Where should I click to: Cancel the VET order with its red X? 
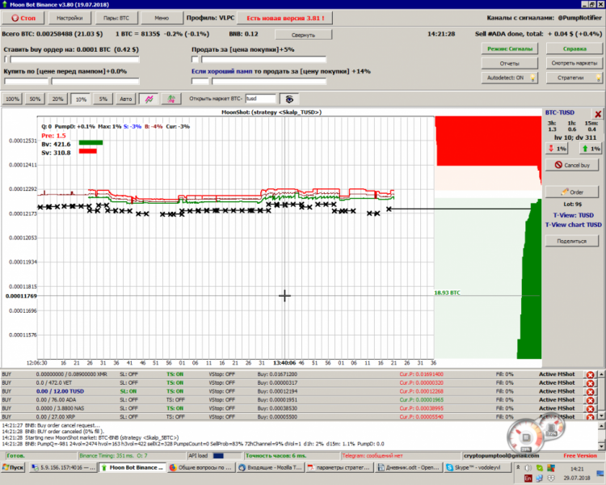590,383
